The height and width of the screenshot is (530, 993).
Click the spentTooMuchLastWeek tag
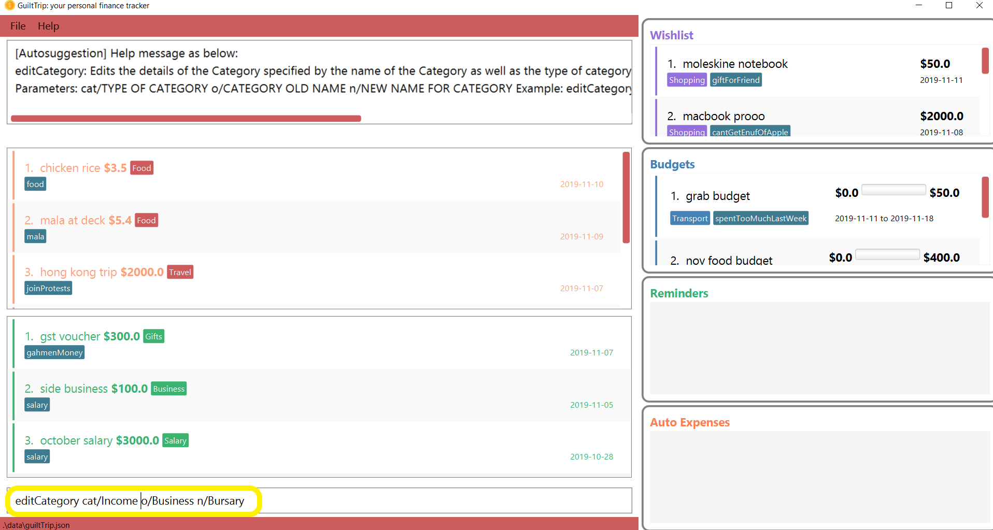(761, 218)
